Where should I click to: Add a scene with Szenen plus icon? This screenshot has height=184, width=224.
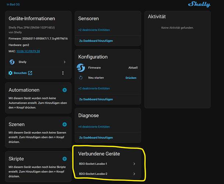pos(64,124)
